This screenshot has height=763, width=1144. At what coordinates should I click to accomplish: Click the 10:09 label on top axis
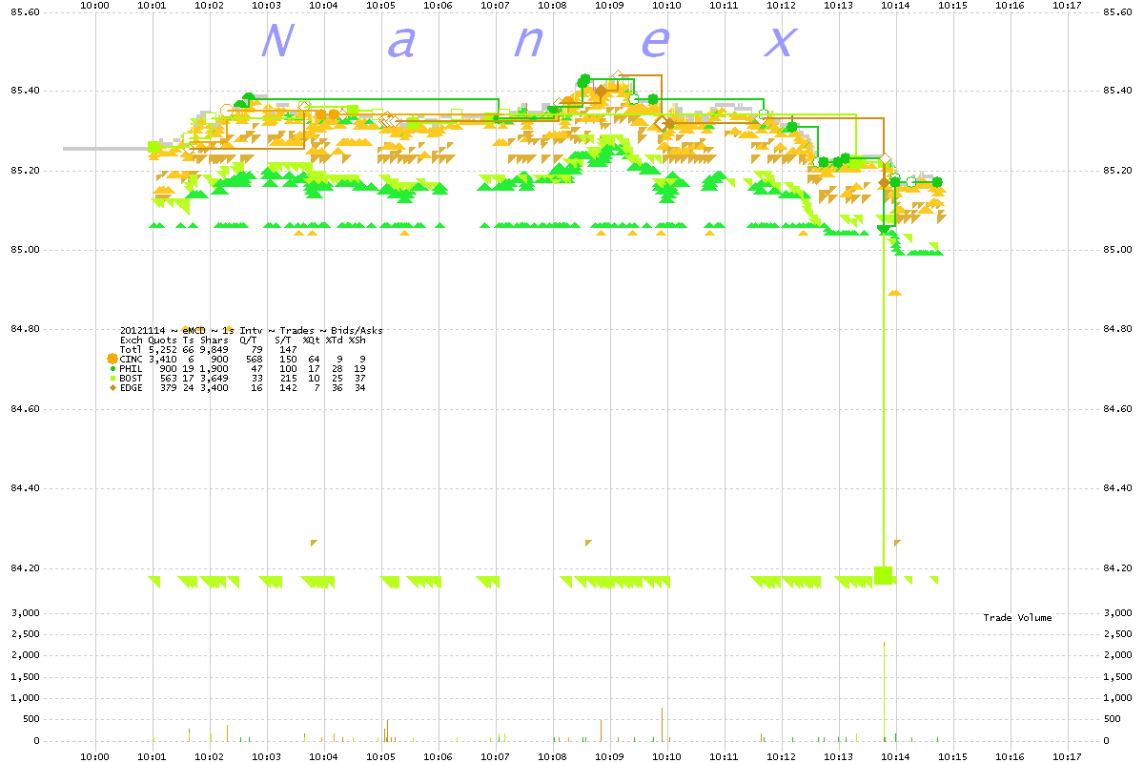tap(609, 6)
